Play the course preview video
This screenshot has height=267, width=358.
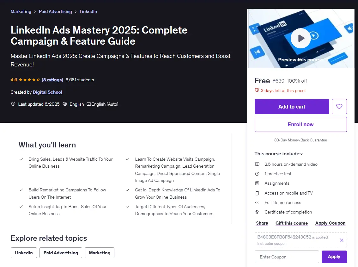[x=300, y=38]
